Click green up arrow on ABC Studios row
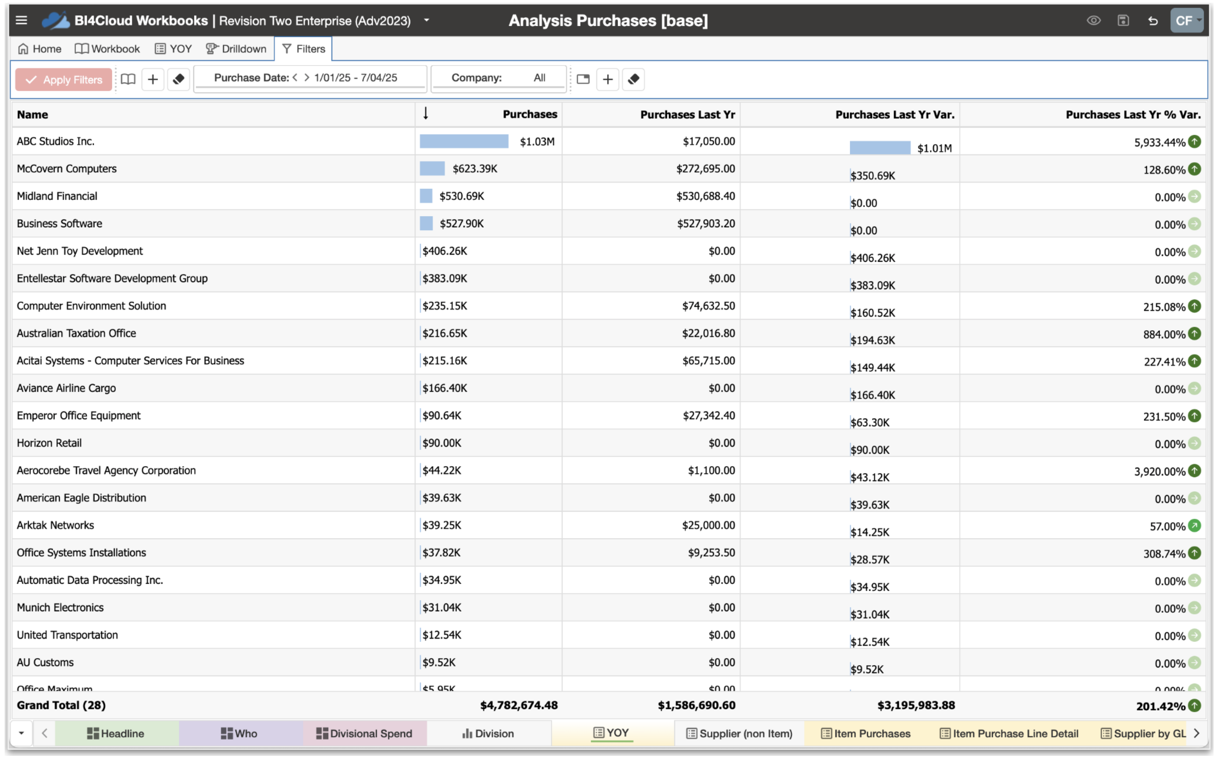 (1194, 142)
